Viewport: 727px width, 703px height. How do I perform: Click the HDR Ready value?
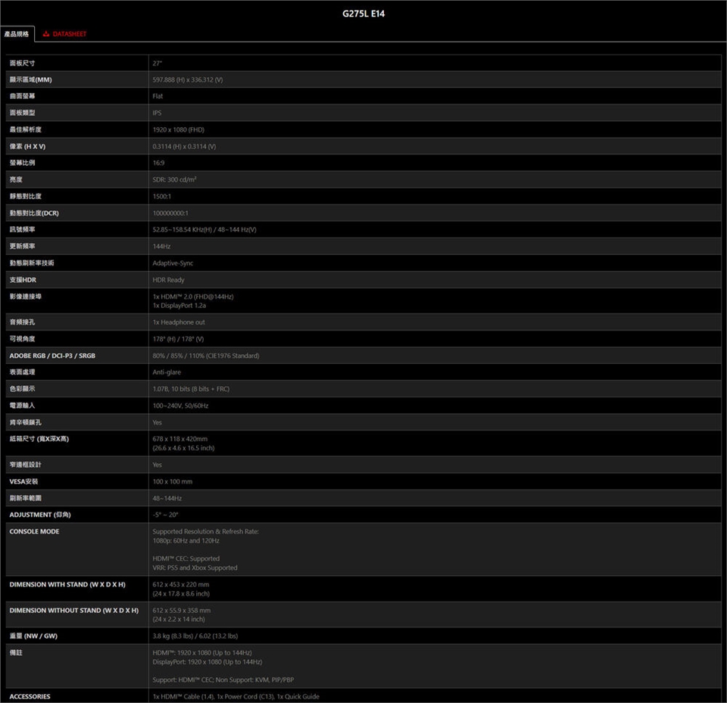(x=168, y=279)
